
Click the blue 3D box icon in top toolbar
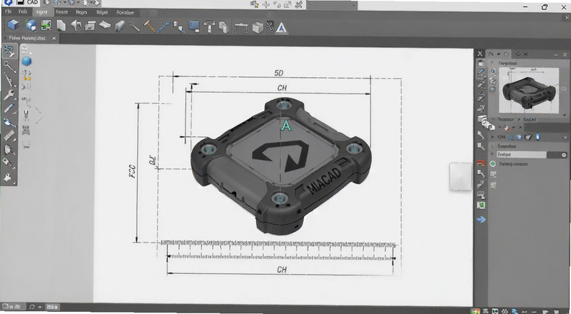tap(14, 25)
